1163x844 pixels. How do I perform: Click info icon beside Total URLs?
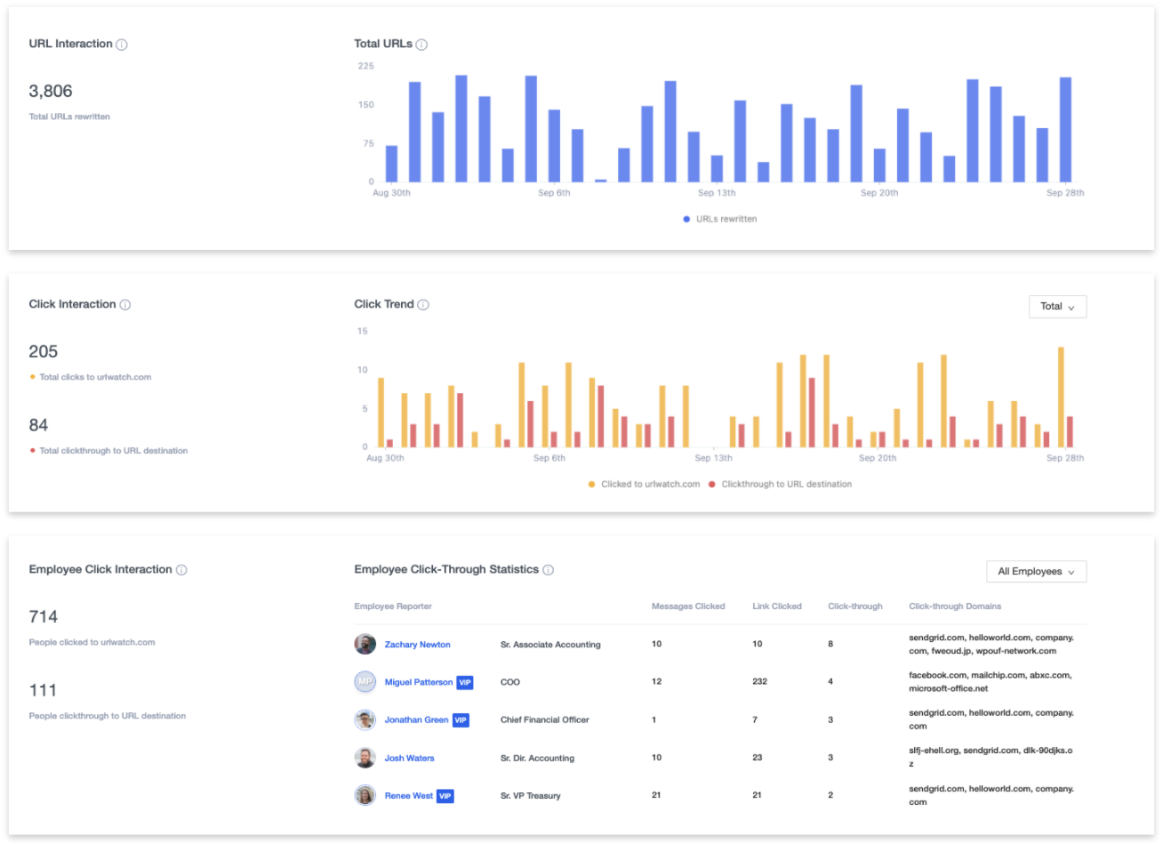click(x=421, y=44)
